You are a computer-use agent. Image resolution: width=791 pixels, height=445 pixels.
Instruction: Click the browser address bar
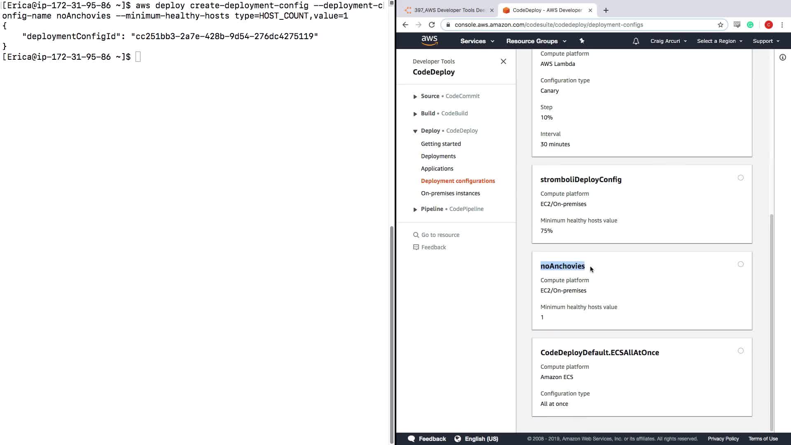(577, 25)
